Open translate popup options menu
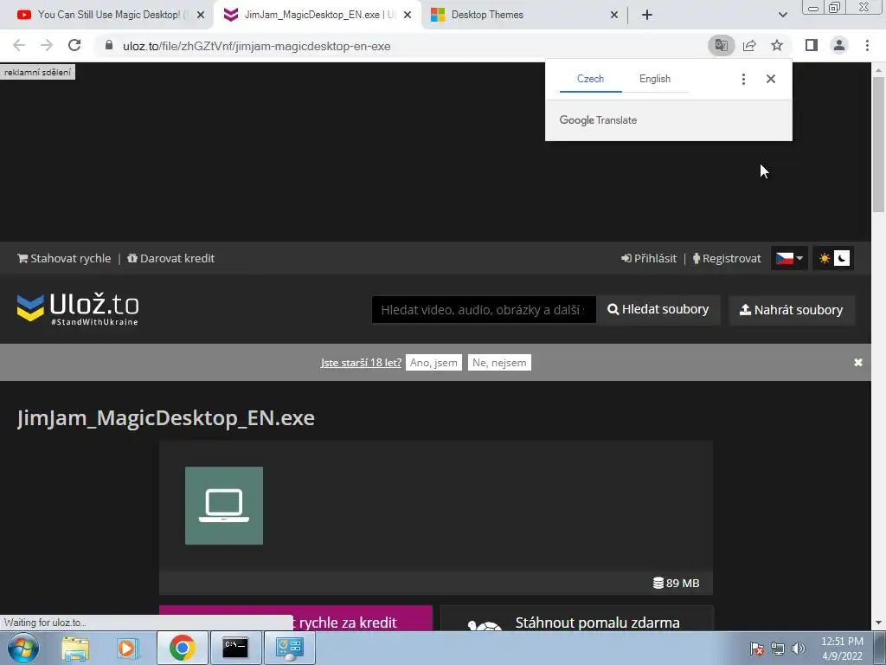The height and width of the screenshot is (665, 886). 743,79
